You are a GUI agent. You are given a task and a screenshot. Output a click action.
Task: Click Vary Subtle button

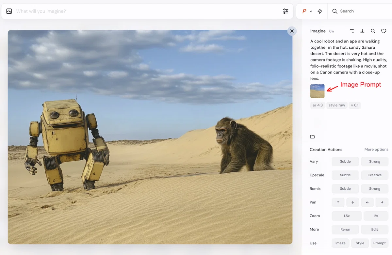(x=345, y=162)
